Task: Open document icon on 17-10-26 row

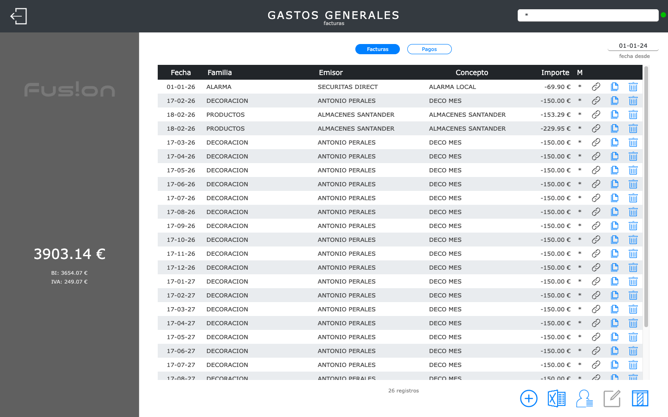Action: [615, 240]
